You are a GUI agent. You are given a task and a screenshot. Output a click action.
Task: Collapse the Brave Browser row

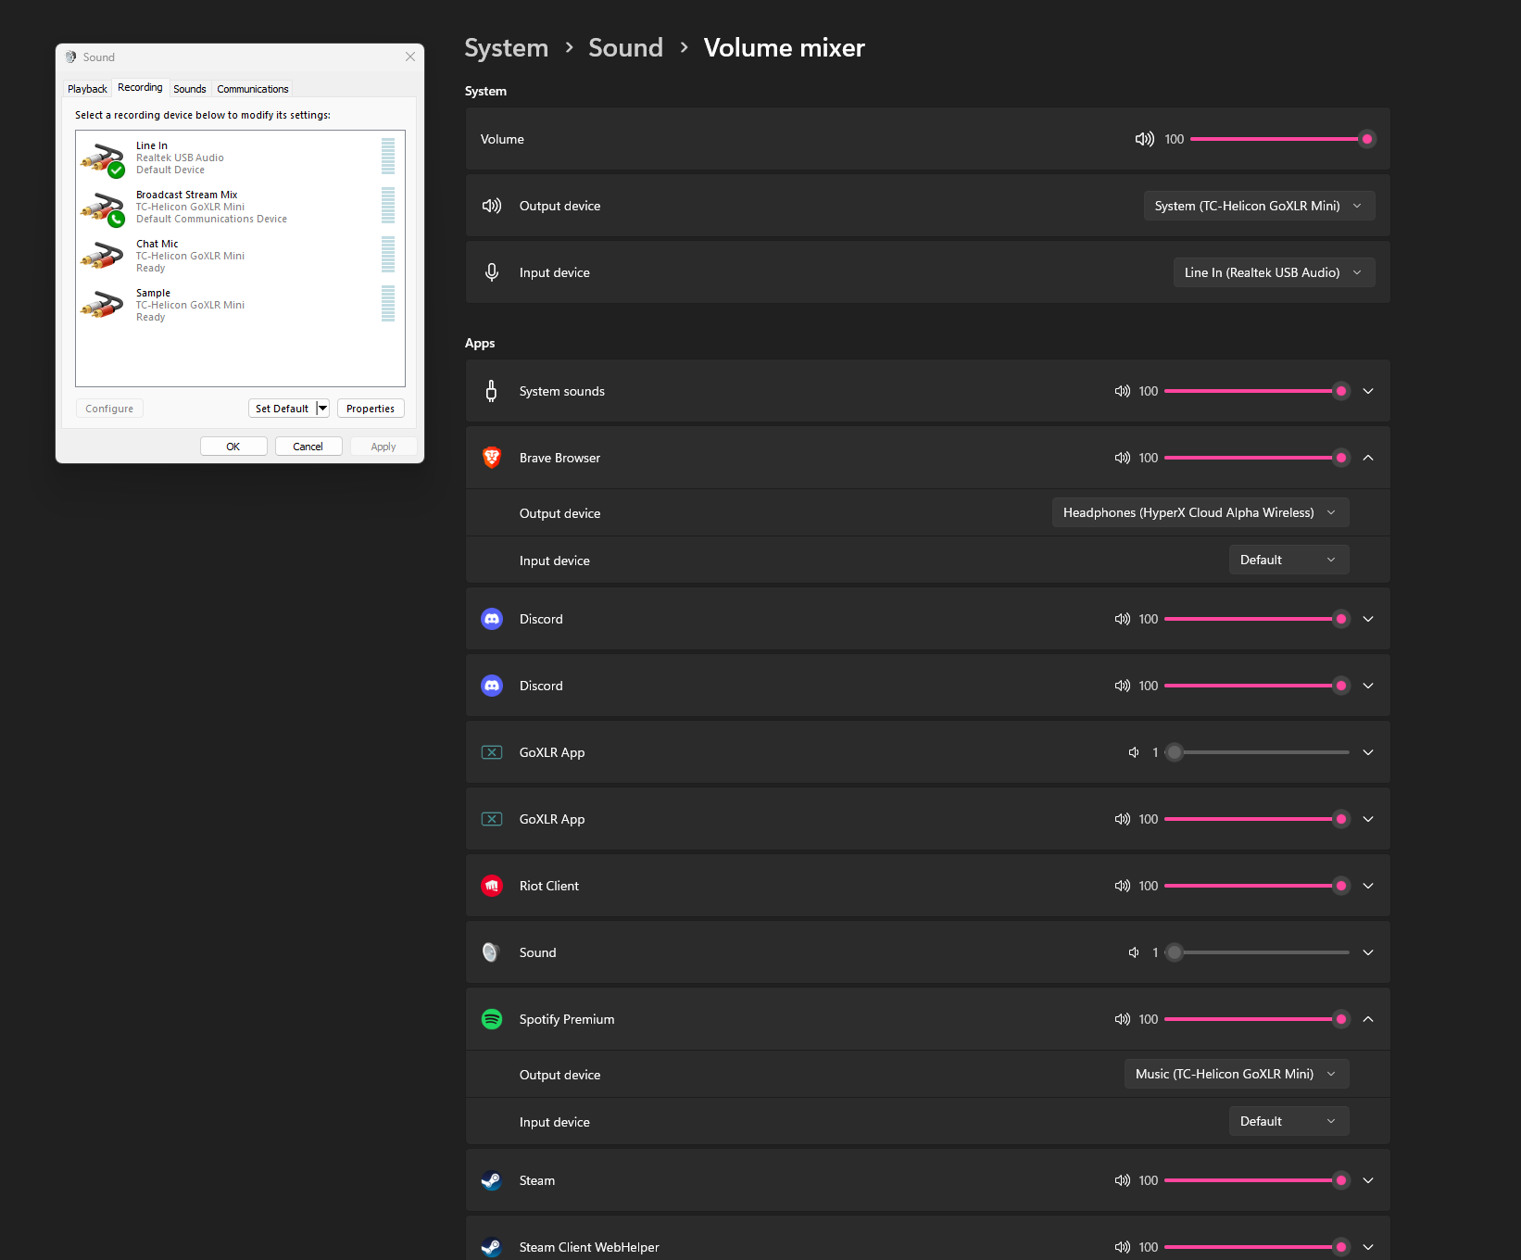click(1368, 458)
